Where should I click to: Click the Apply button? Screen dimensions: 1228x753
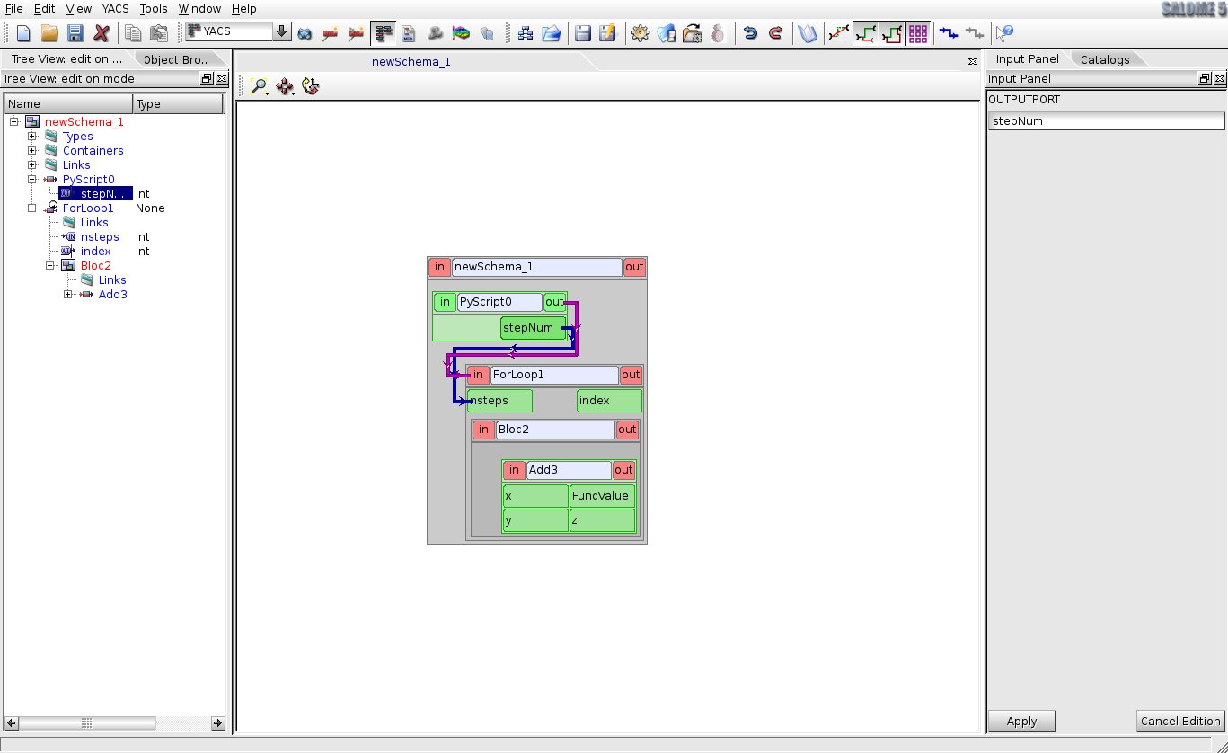(x=1021, y=721)
